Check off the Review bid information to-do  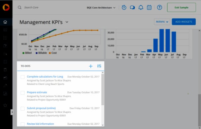click(x=22, y=124)
